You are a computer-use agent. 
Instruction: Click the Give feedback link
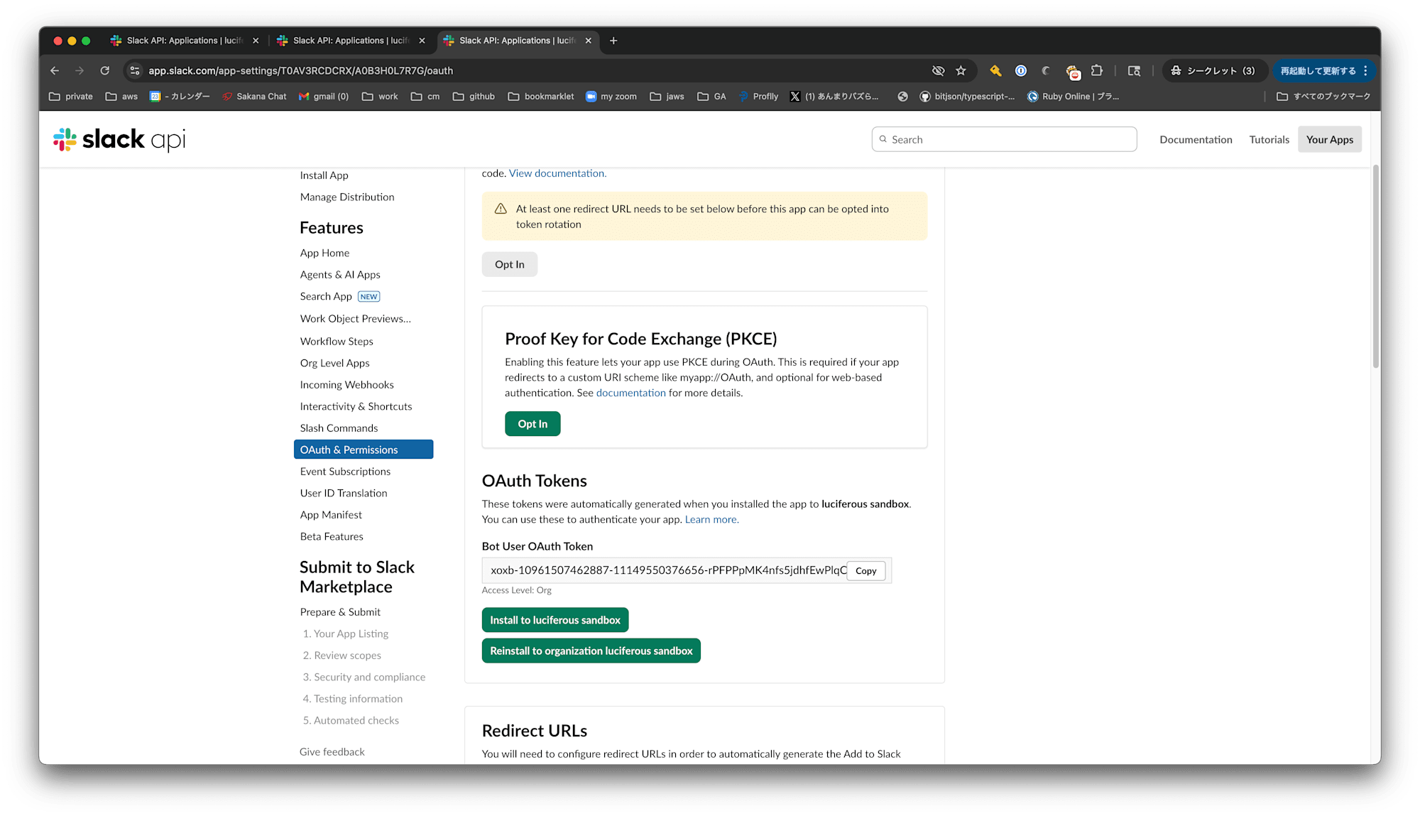pos(332,752)
